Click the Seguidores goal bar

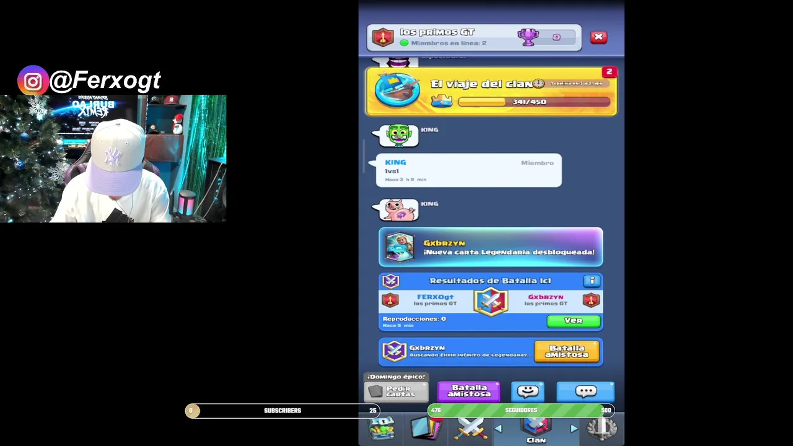tap(520, 410)
